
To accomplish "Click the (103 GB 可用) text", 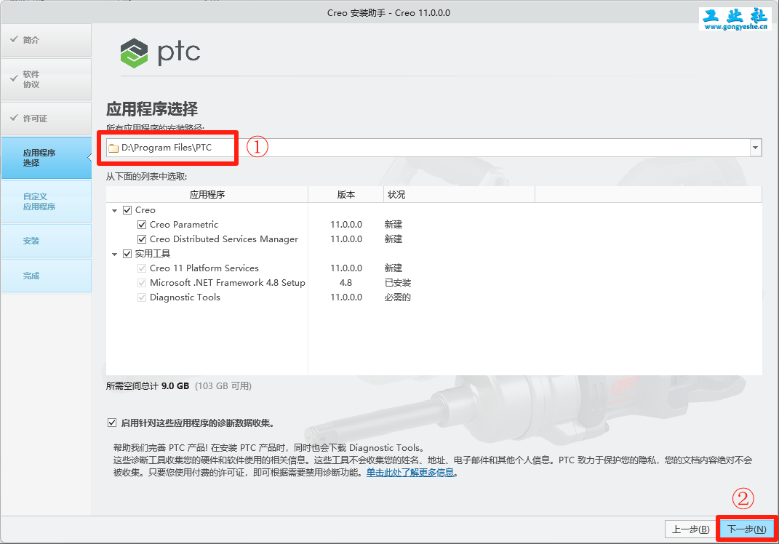I will click(223, 386).
